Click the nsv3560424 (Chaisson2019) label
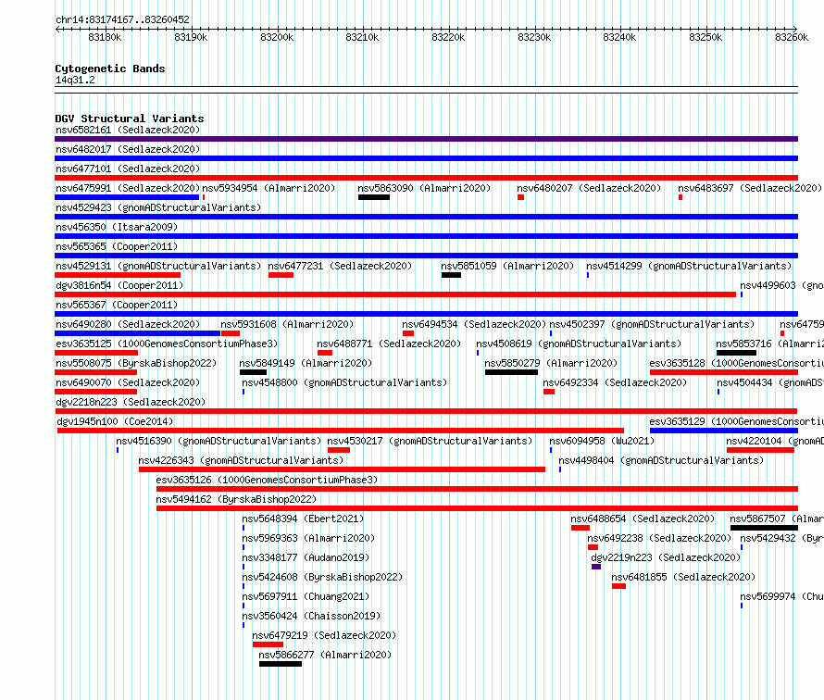 pyautogui.click(x=311, y=616)
